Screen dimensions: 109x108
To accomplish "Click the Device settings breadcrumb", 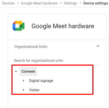I will 96,3.
